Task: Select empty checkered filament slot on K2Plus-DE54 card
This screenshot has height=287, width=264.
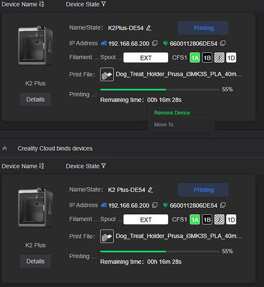Action: tap(219, 57)
